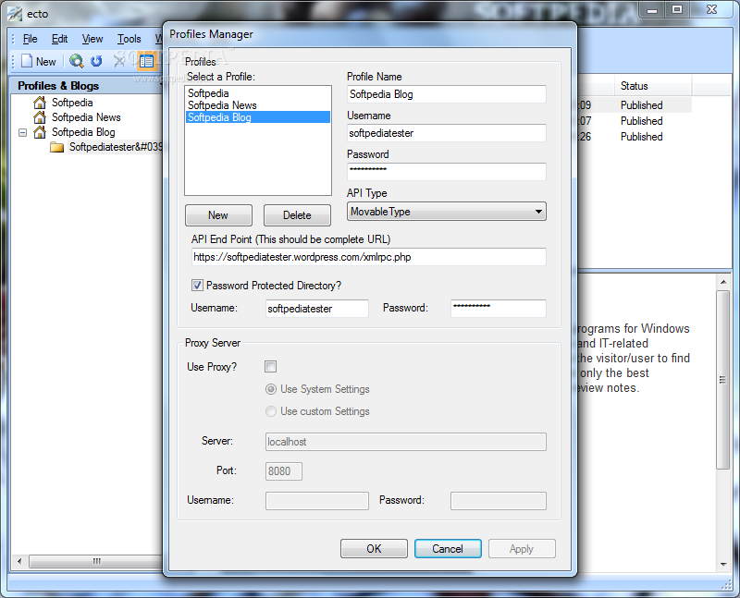
Task: Click the greyed-out delete X toolbar icon
Action: (x=119, y=61)
